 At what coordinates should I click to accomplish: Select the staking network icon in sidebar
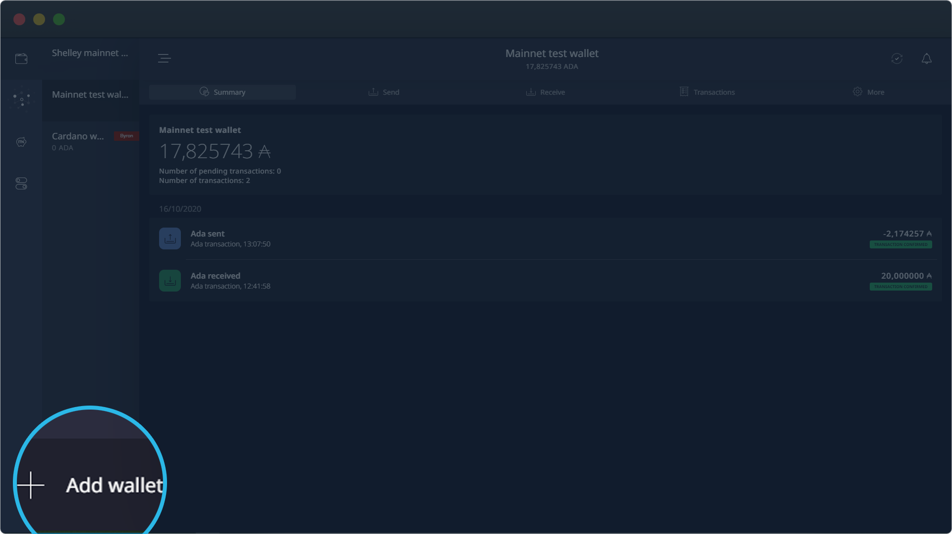coord(21,100)
